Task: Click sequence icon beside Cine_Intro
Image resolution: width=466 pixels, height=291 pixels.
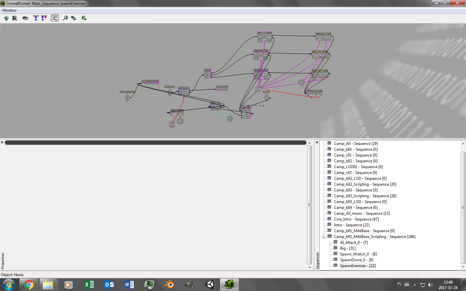Action: click(329, 219)
